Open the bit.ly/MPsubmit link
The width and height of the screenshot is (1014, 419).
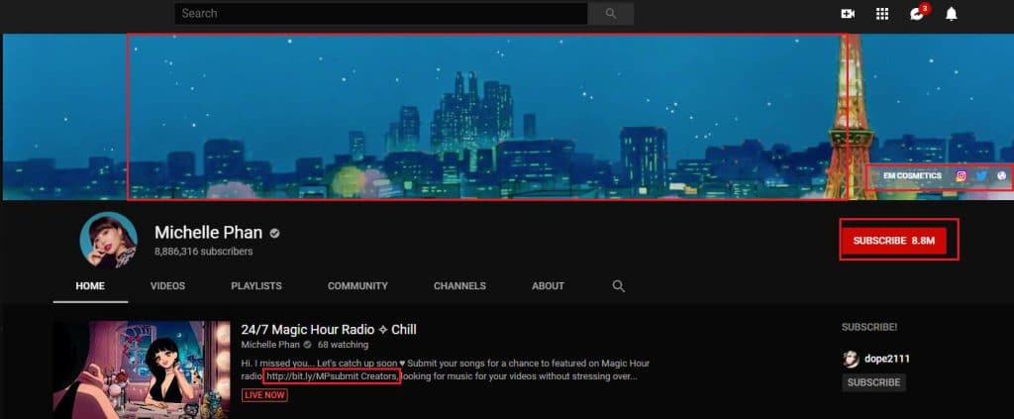[x=314, y=376]
